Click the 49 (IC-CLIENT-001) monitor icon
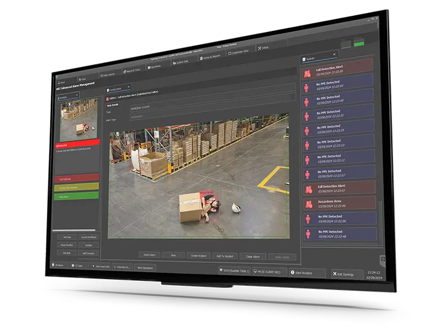 pos(256,270)
